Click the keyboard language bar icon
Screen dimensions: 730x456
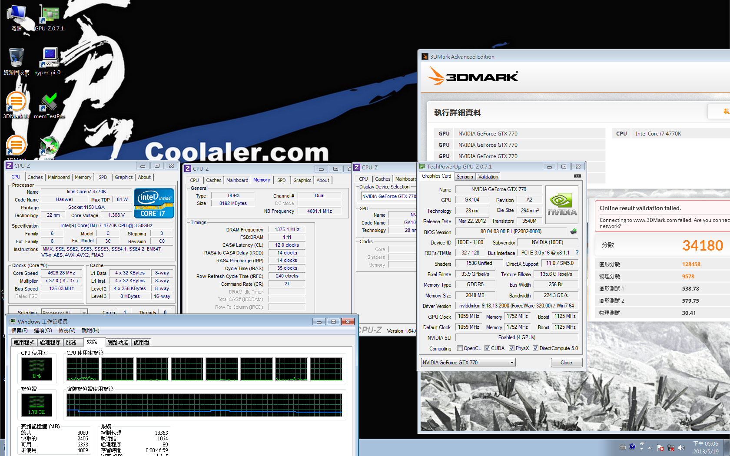coord(623,447)
